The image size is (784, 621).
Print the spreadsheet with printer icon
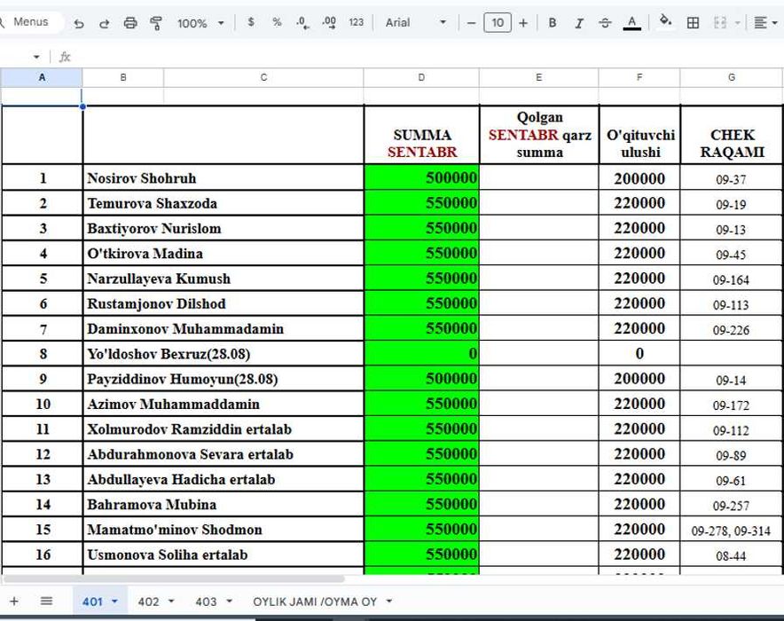tap(130, 23)
